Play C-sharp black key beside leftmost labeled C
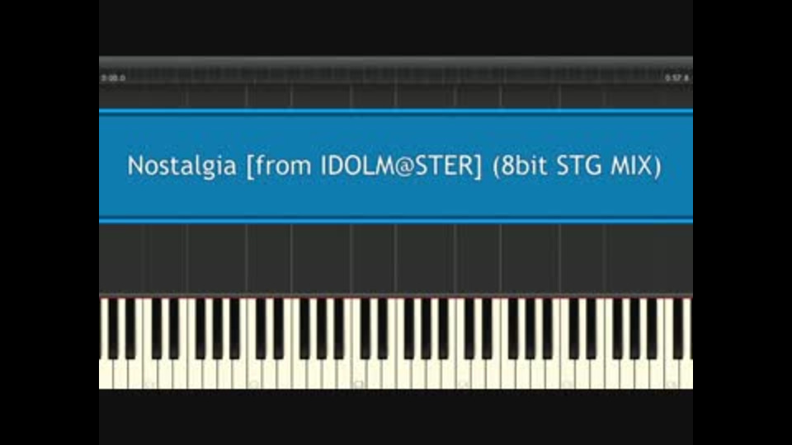 (x=157, y=328)
